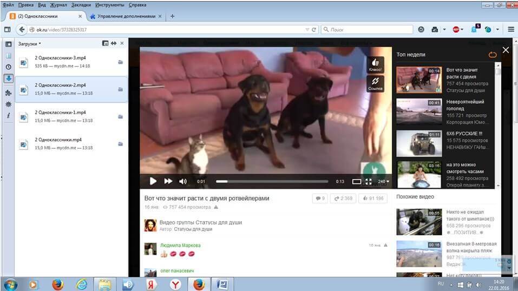Image resolution: width=518 pixels, height=291 pixels.
Task: Skip to the next video
Action: 168,181
